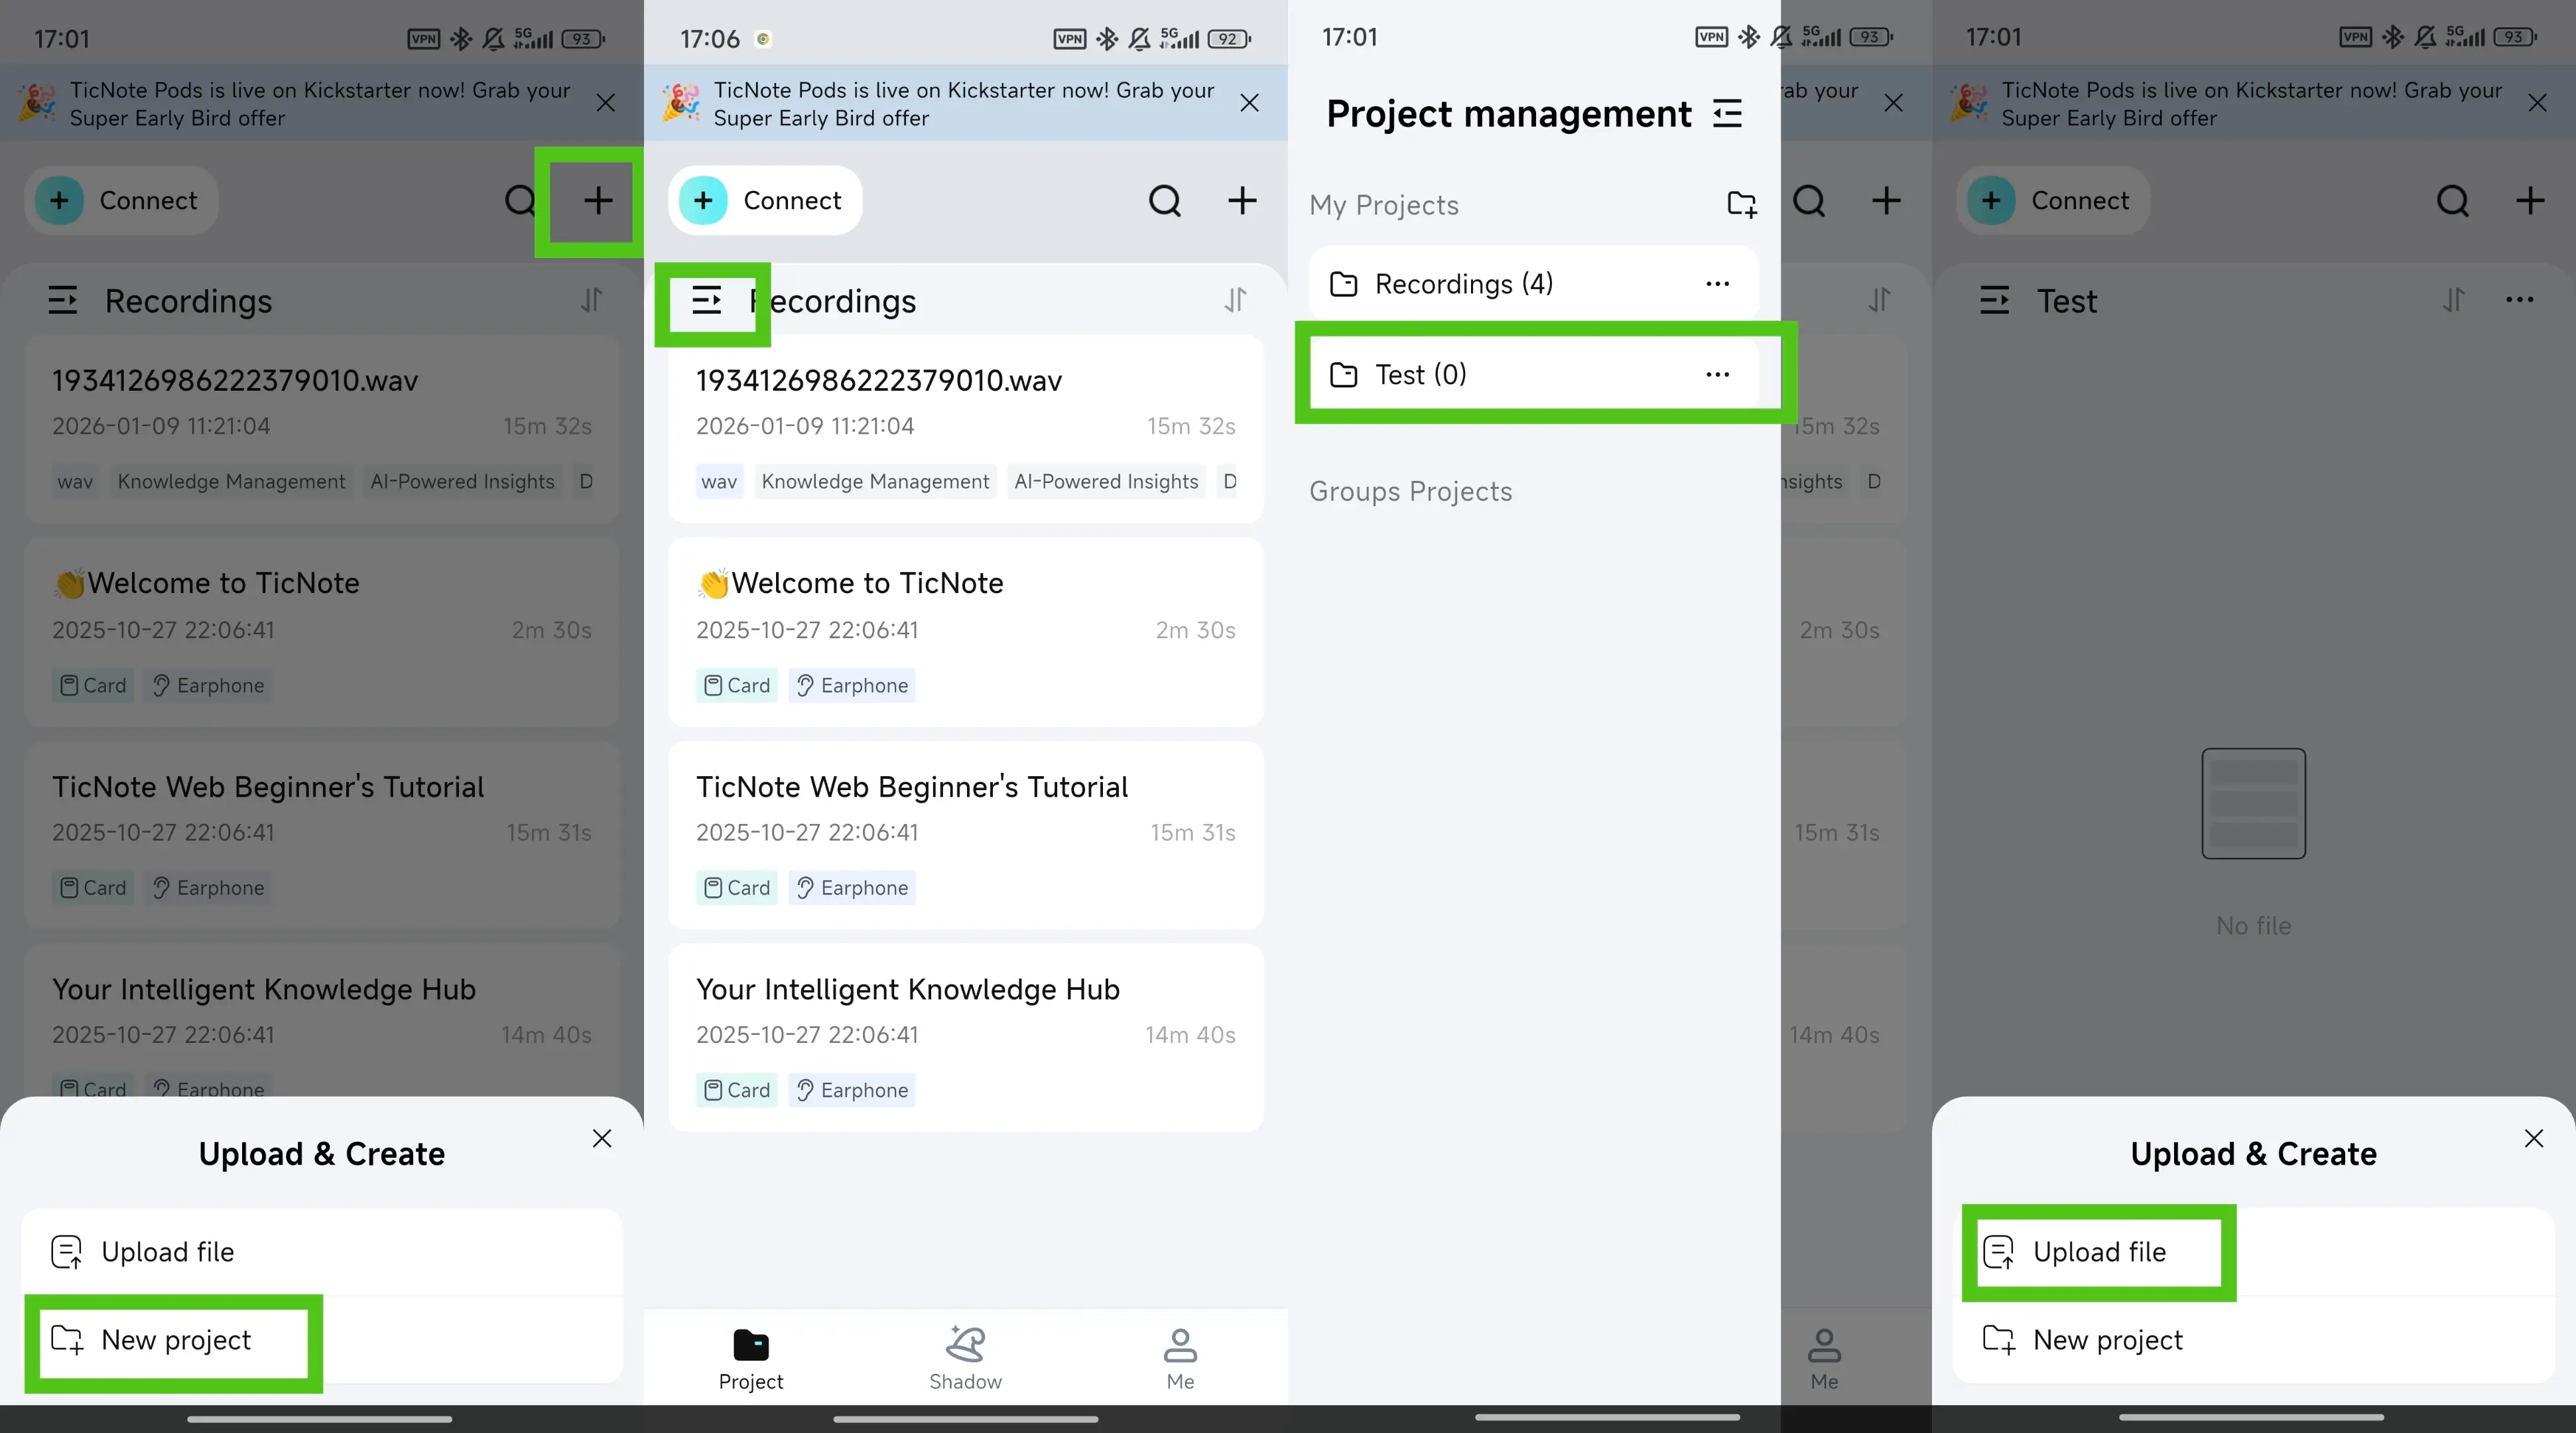Open search on the Recordings screen
This screenshot has height=1433, width=2576.
click(x=519, y=200)
